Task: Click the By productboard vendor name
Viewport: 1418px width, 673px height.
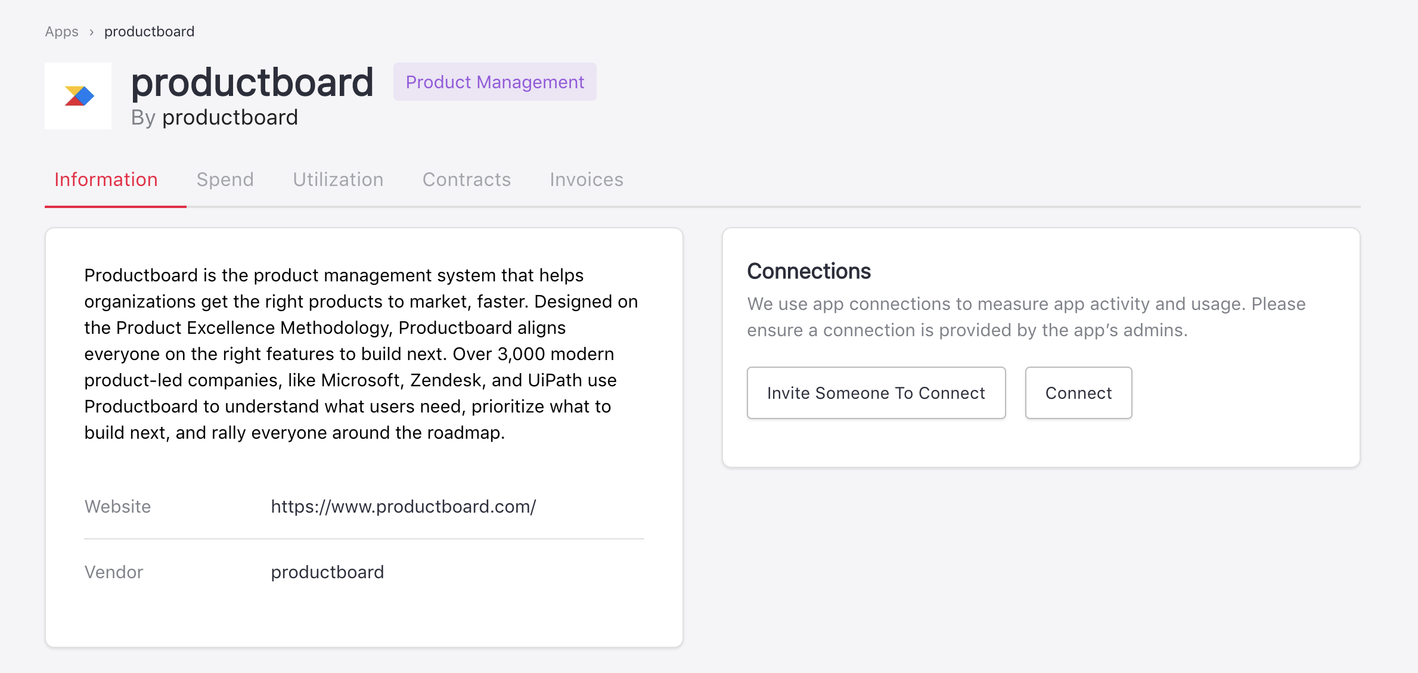Action: pyautogui.click(x=229, y=117)
